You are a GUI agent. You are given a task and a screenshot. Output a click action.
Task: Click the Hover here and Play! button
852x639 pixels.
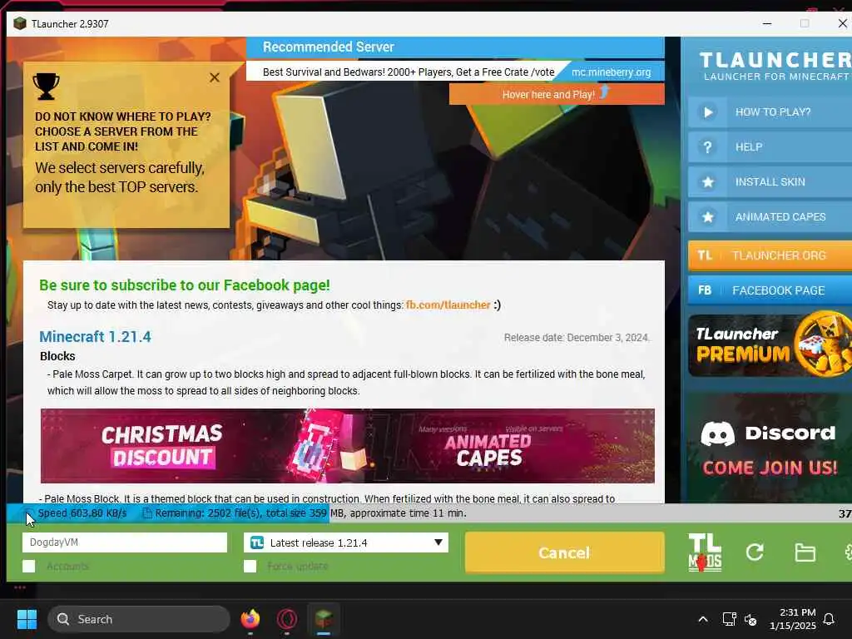557,94
